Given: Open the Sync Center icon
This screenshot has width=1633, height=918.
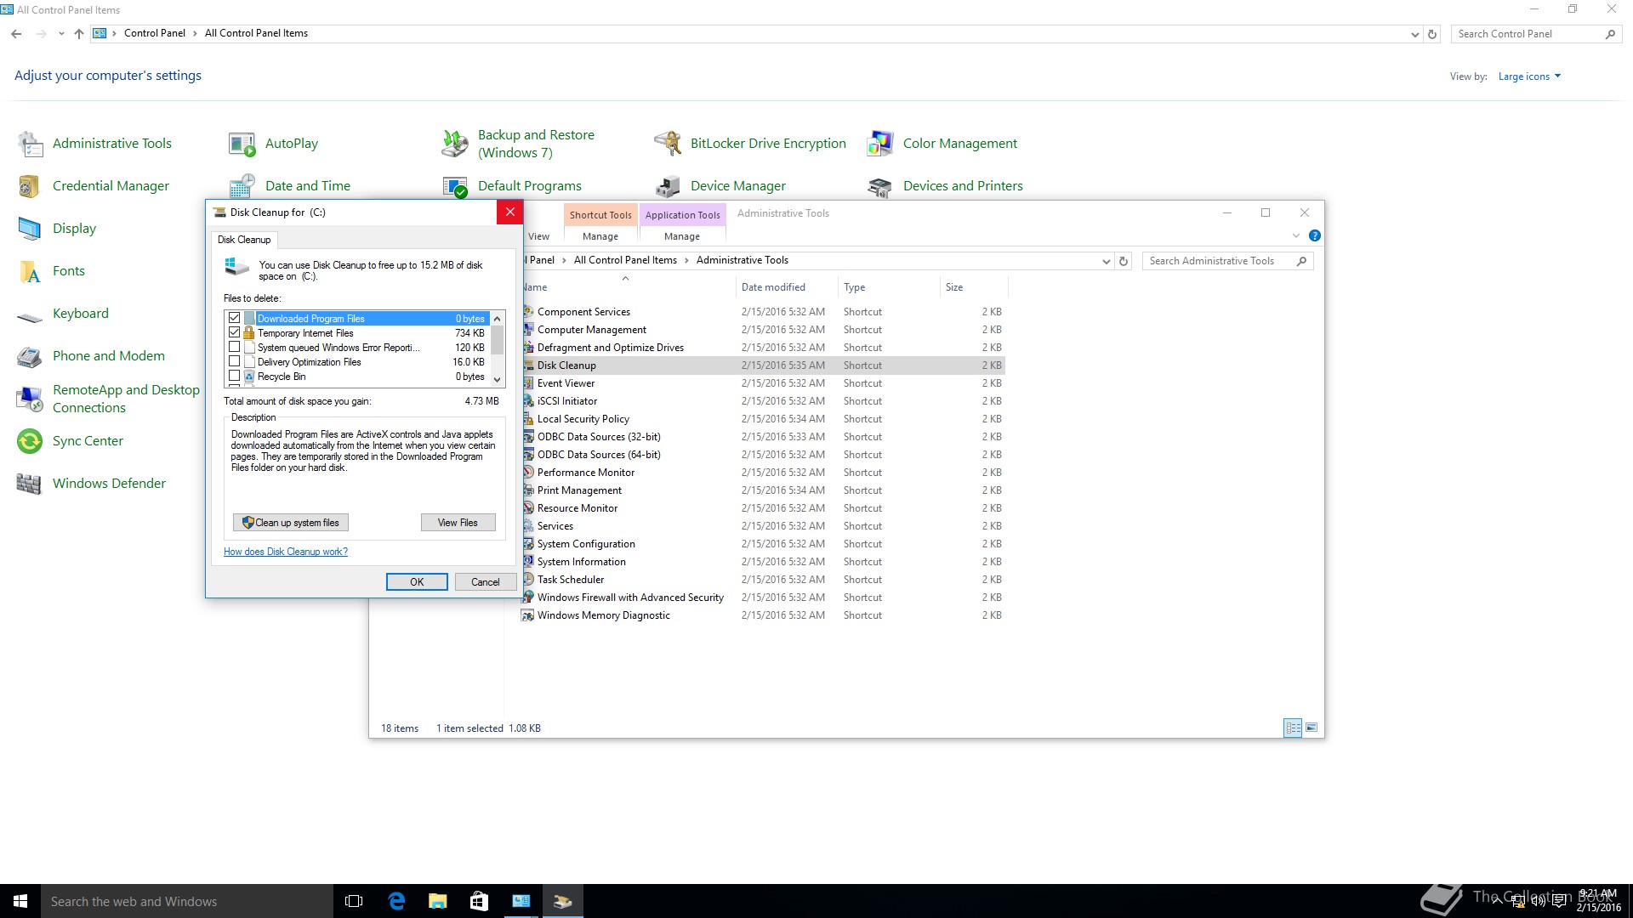Looking at the screenshot, I should click(31, 441).
